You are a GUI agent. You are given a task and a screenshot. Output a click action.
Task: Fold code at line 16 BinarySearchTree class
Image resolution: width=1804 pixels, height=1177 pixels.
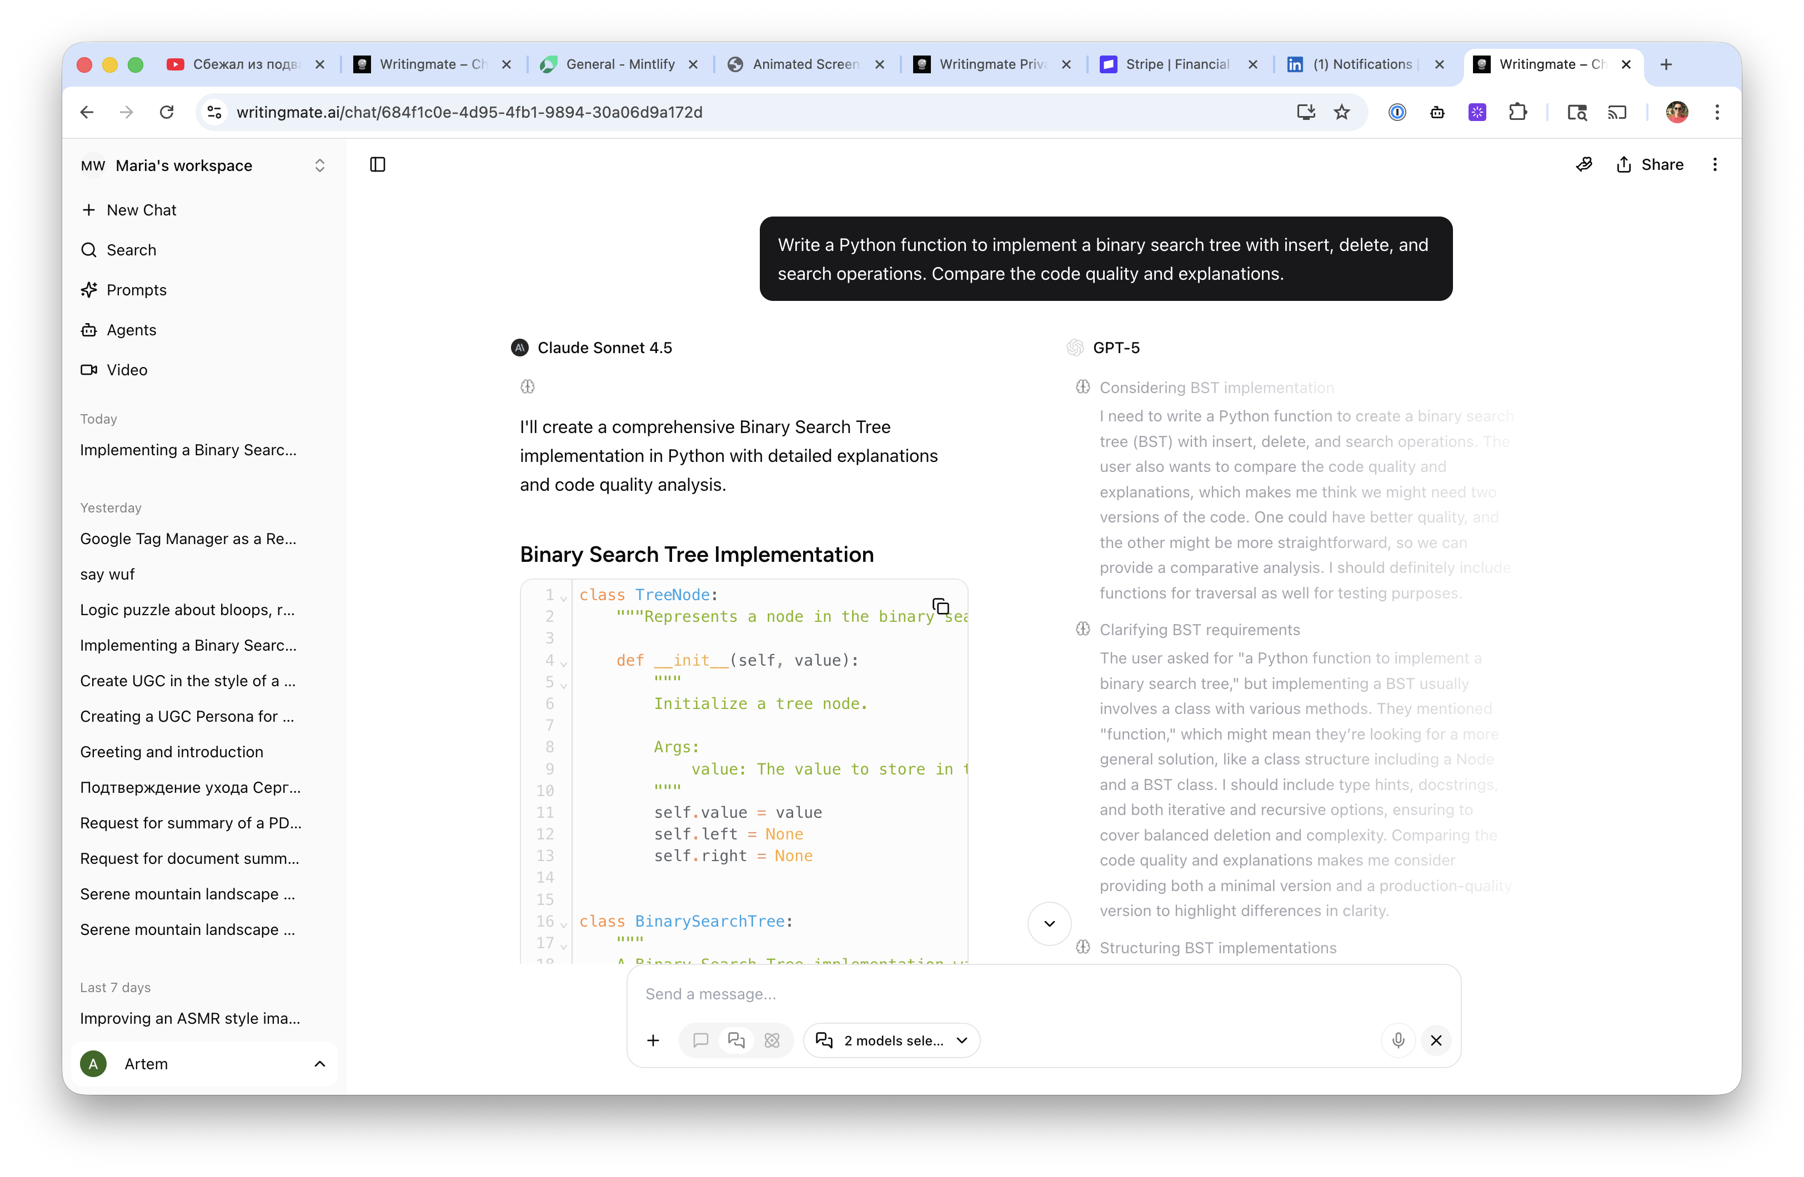coord(563,924)
